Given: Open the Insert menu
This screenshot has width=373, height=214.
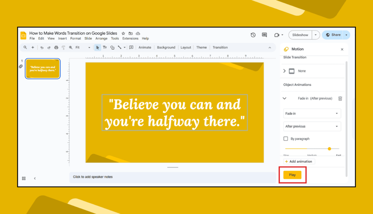Looking at the screenshot, I should (x=62, y=39).
